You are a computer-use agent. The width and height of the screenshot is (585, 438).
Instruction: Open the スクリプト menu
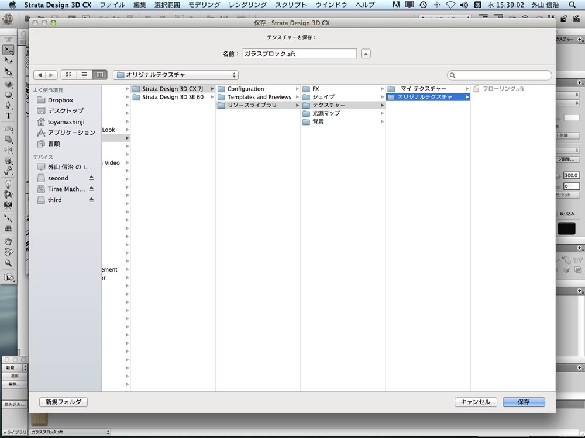click(x=291, y=5)
